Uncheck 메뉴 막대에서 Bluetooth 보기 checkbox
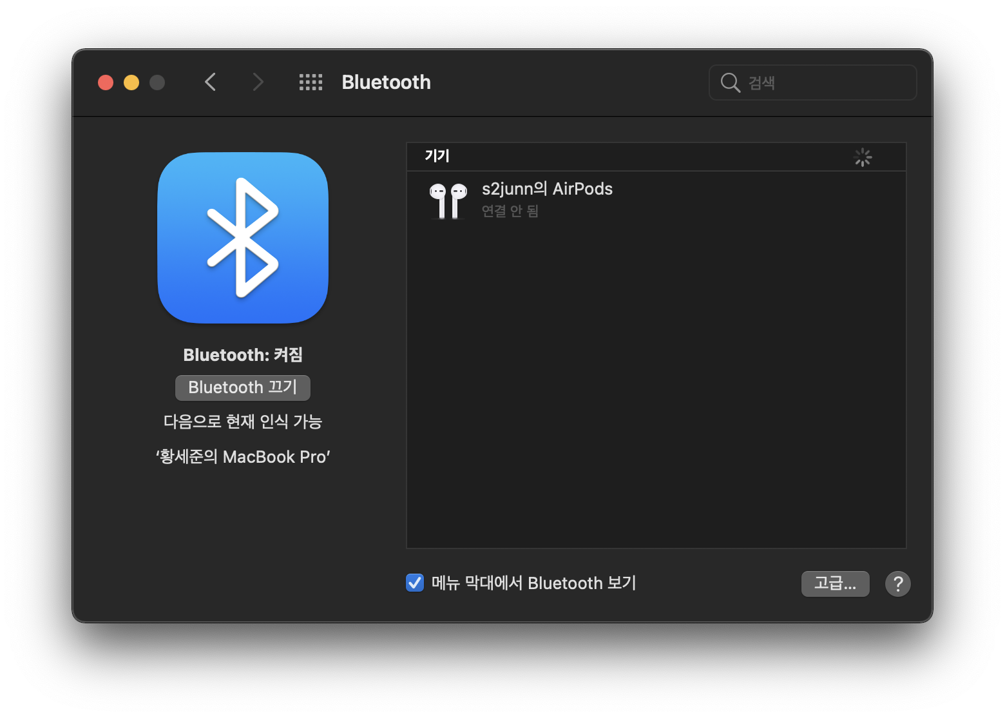This screenshot has width=1005, height=718. [x=415, y=583]
